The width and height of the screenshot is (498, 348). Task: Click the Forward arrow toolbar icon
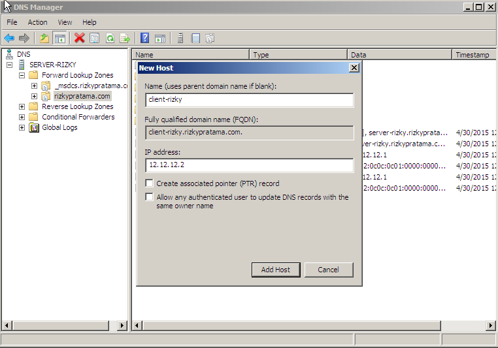[x=24, y=39]
